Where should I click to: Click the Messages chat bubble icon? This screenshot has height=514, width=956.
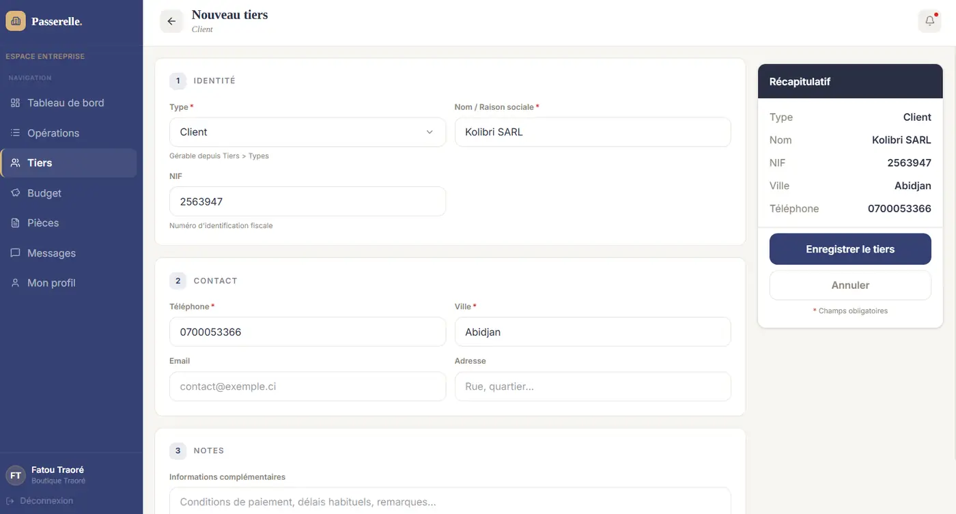pos(15,253)
